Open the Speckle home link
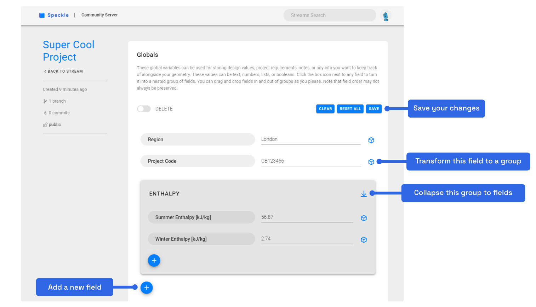This screenshot has width=536, height=307. (58, 15)
